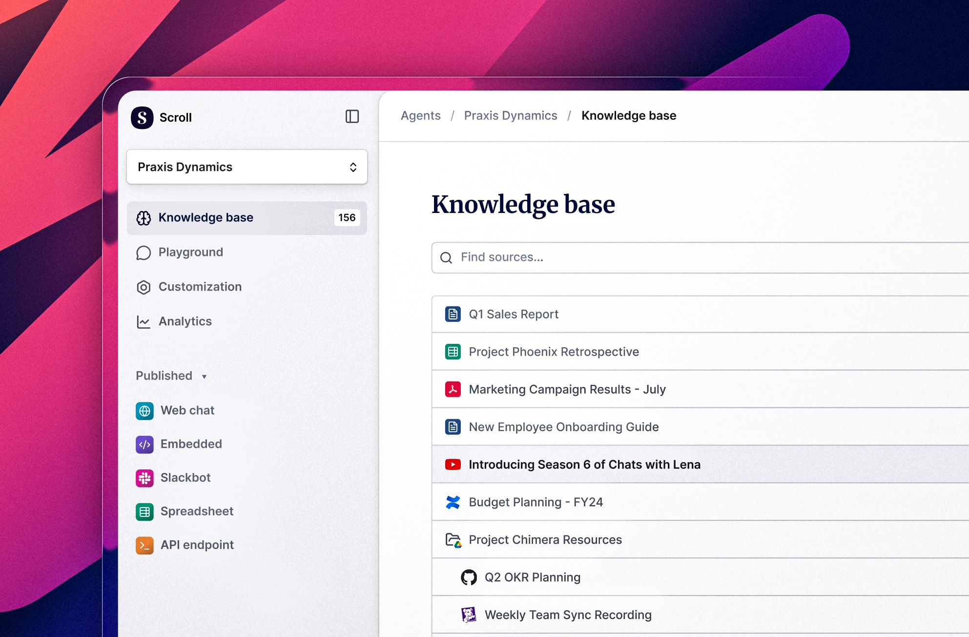Click the Web chat globe icon
The width and height of the screenshot is (969, 637).
[144, 411]
